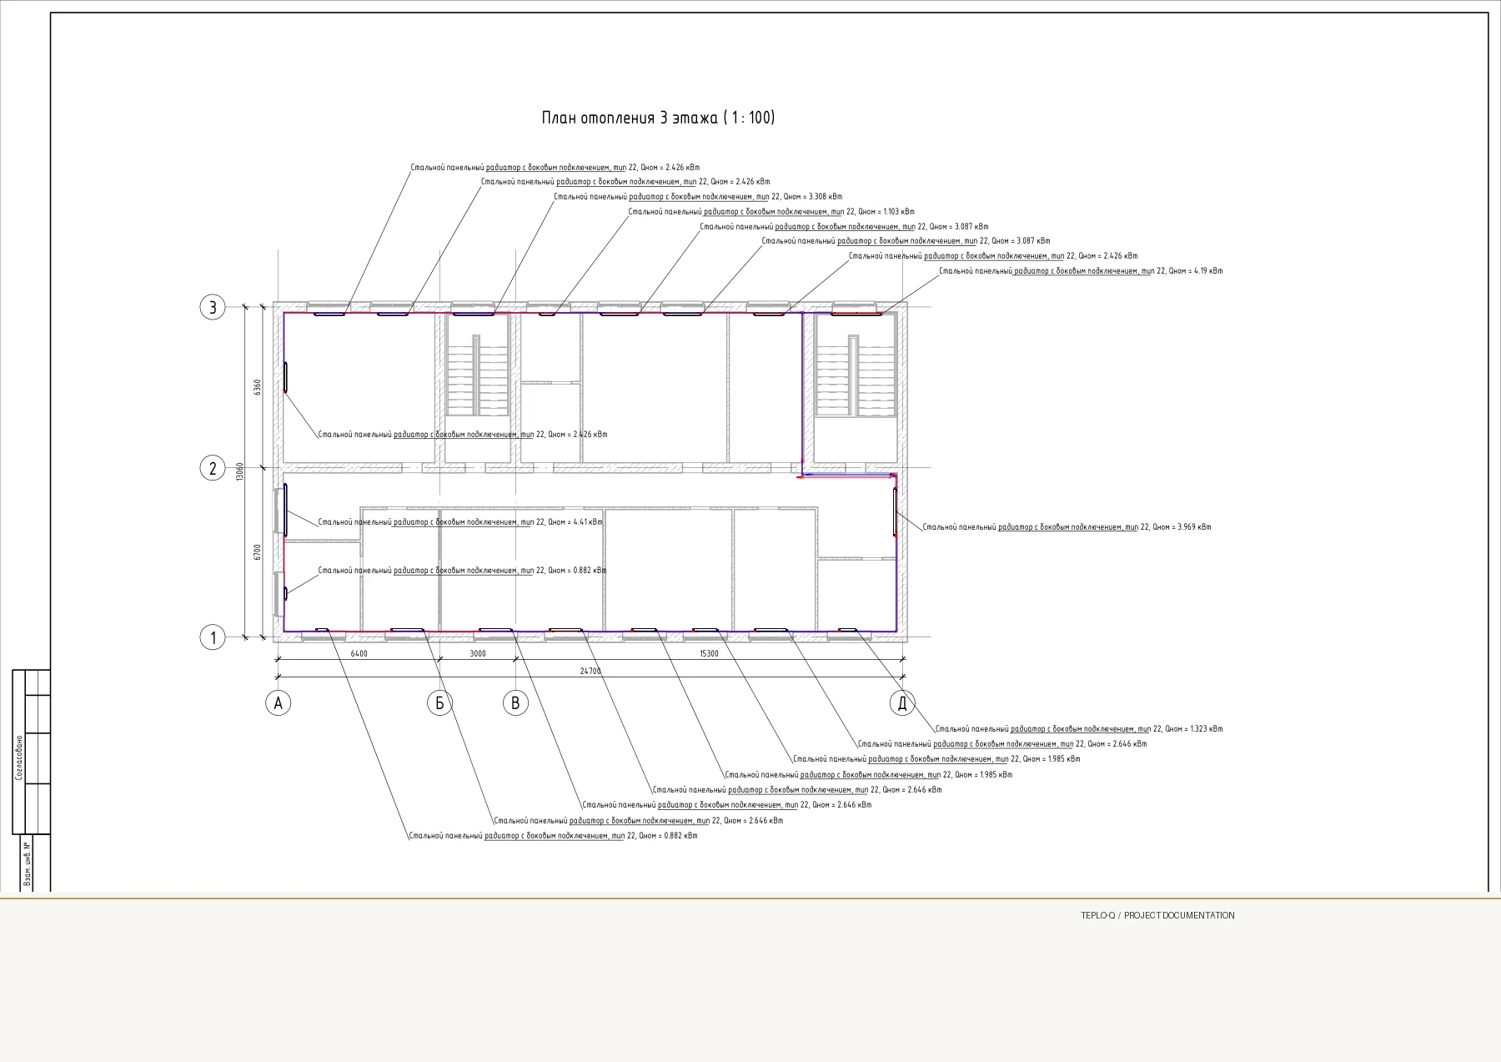Viewport: 1501px width, 1062px height.
Task: Click the '6700' vertical dimension value
Action: pos(258,552)
